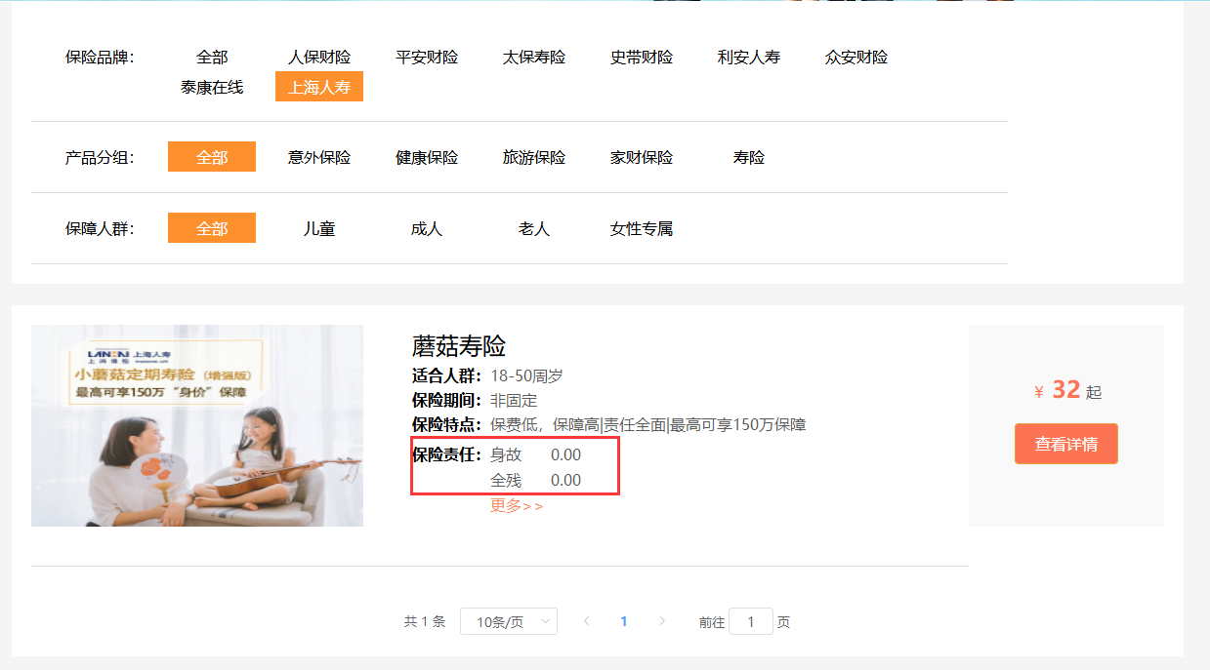Filter by brand 人保财险
This screenshot has width=1210, height=670.
(319, 58)
